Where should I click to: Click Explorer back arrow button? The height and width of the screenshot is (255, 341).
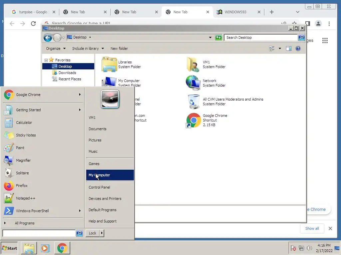(47, 38)
